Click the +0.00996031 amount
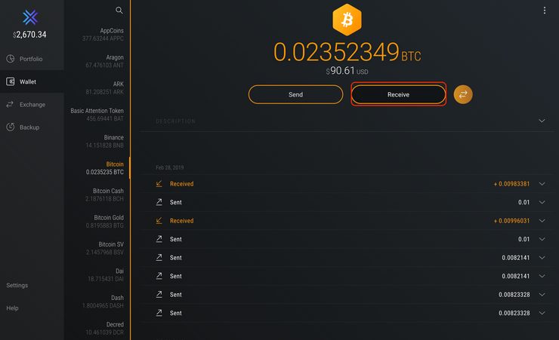Screen dimensions: 559x340 point(511,220)
